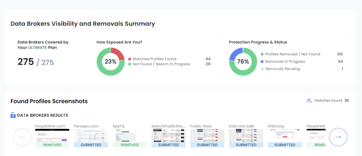Click the green Profiles Removed / Not Found dot
Viewport: 362px width, 156px height.
262,54
